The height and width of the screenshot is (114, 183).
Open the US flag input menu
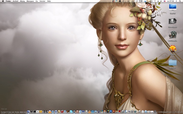[165, 1]
